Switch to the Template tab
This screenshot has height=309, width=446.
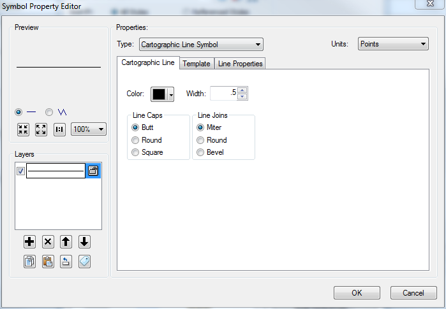click(x=197, y=64)
